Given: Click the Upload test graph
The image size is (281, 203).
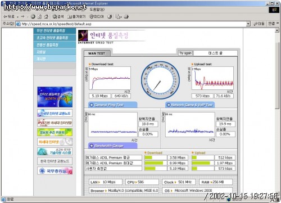Looking at the screenshot, I should pyautogui.click(x=212, y=78).
